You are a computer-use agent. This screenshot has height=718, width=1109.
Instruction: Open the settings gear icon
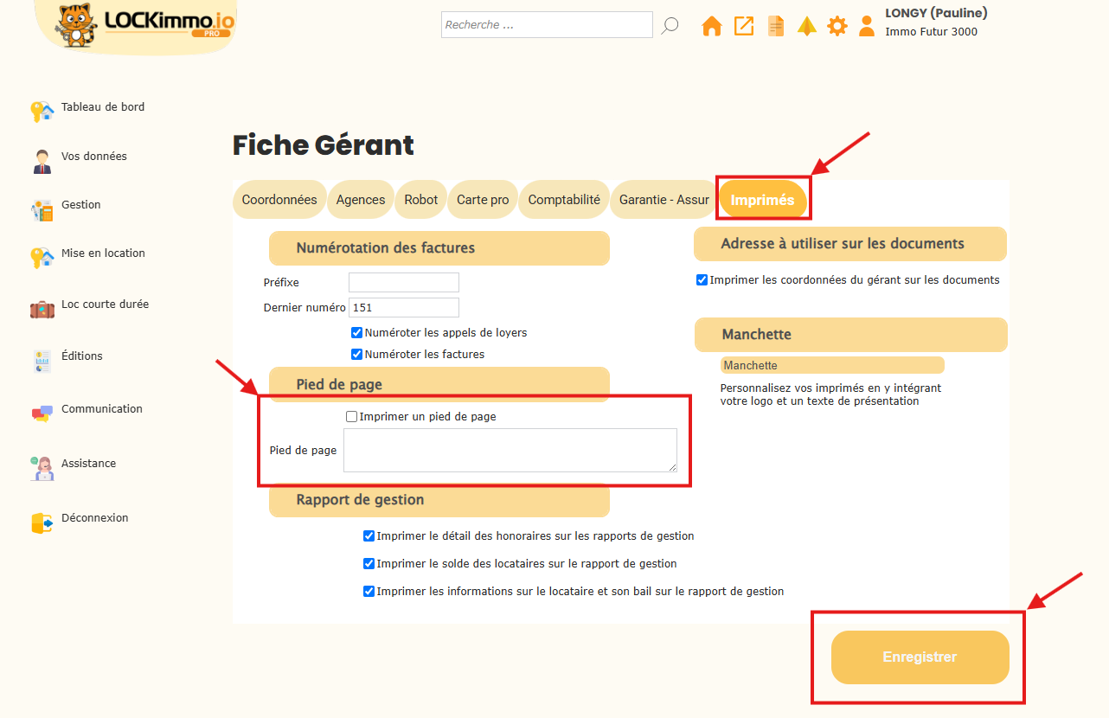837,26
